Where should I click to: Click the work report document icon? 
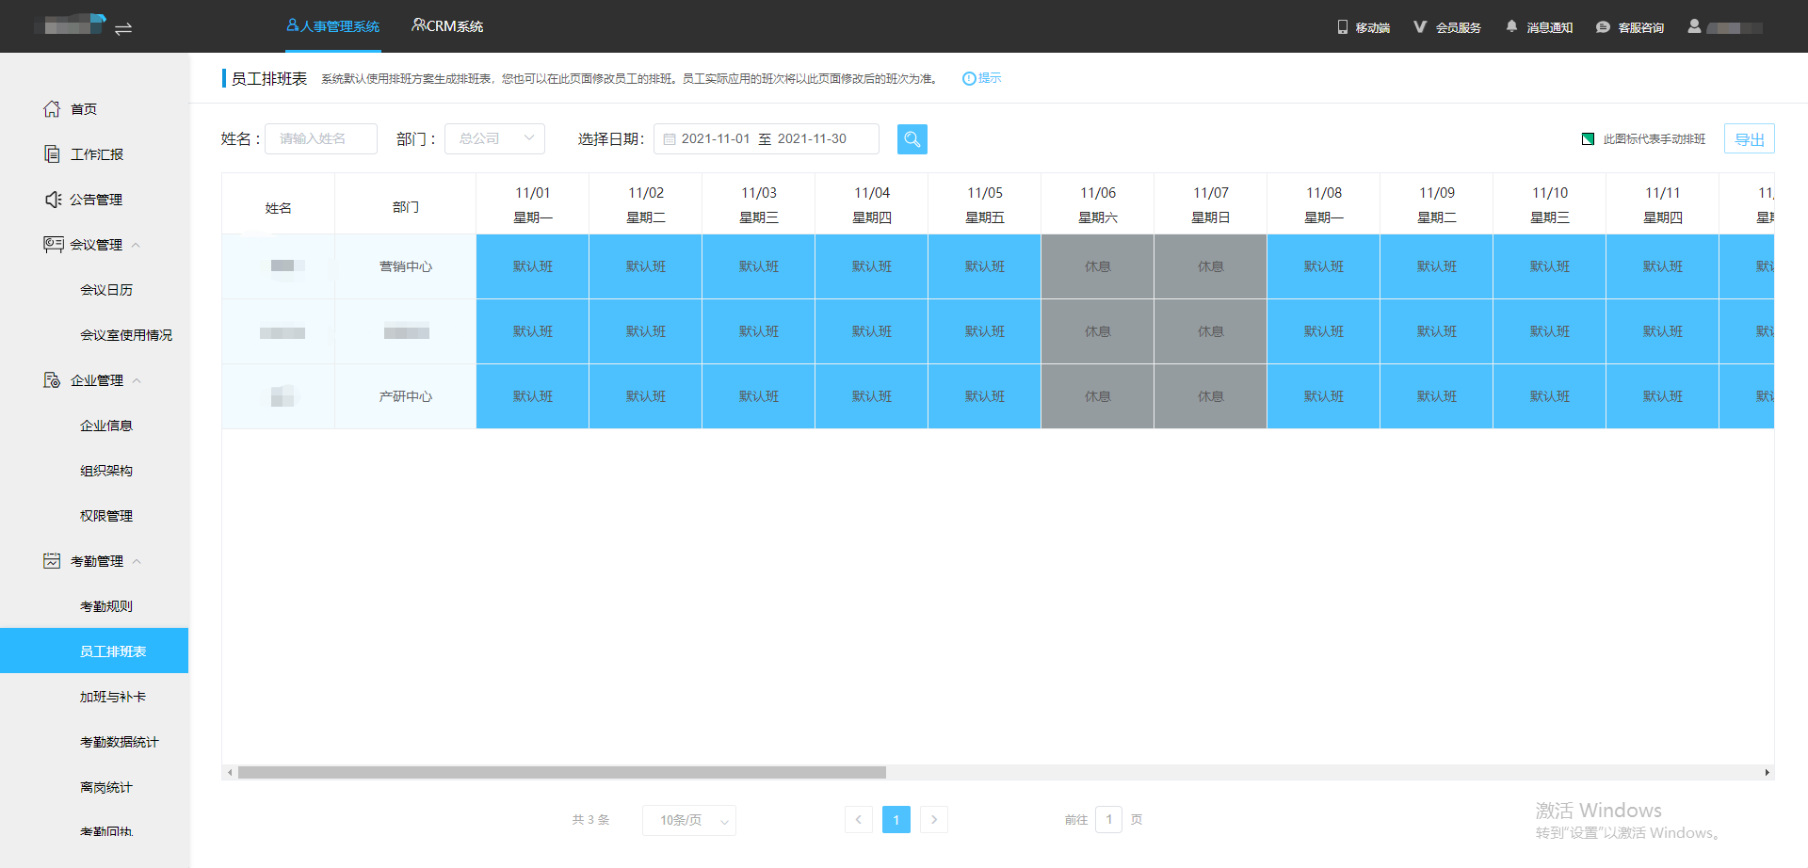[52, 153]
